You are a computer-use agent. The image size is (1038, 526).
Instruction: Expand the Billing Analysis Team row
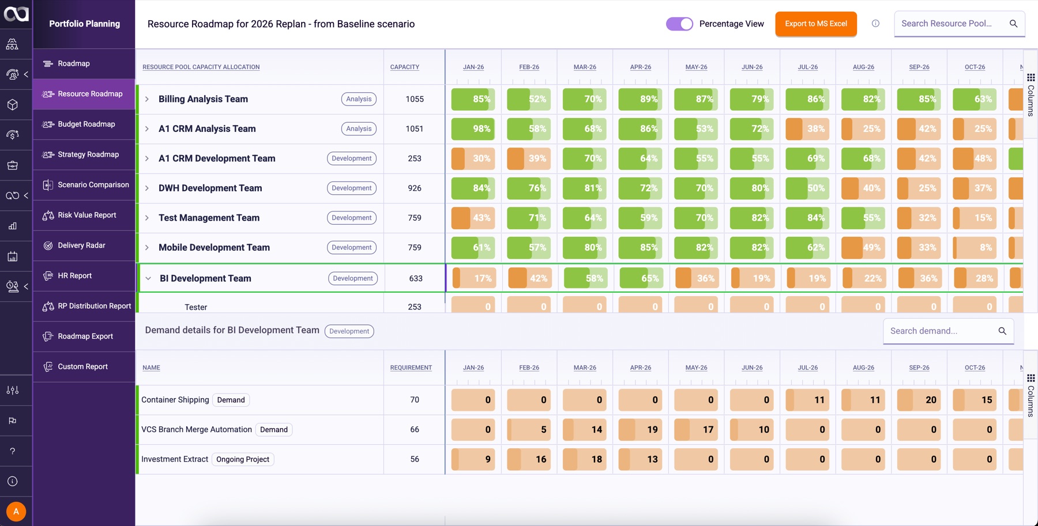(147, 99)
